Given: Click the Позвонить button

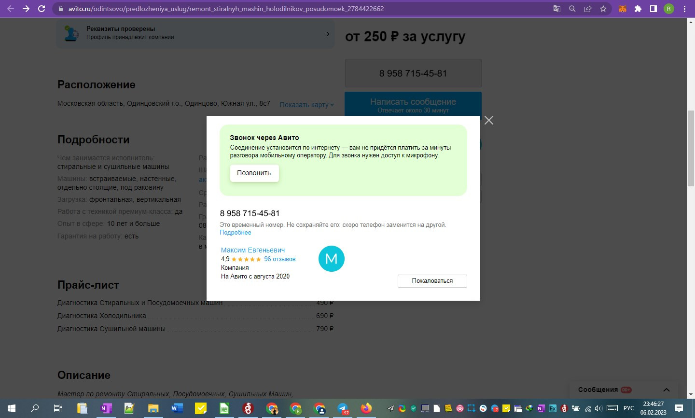Looking at the screenshot, I should [254, 173].
